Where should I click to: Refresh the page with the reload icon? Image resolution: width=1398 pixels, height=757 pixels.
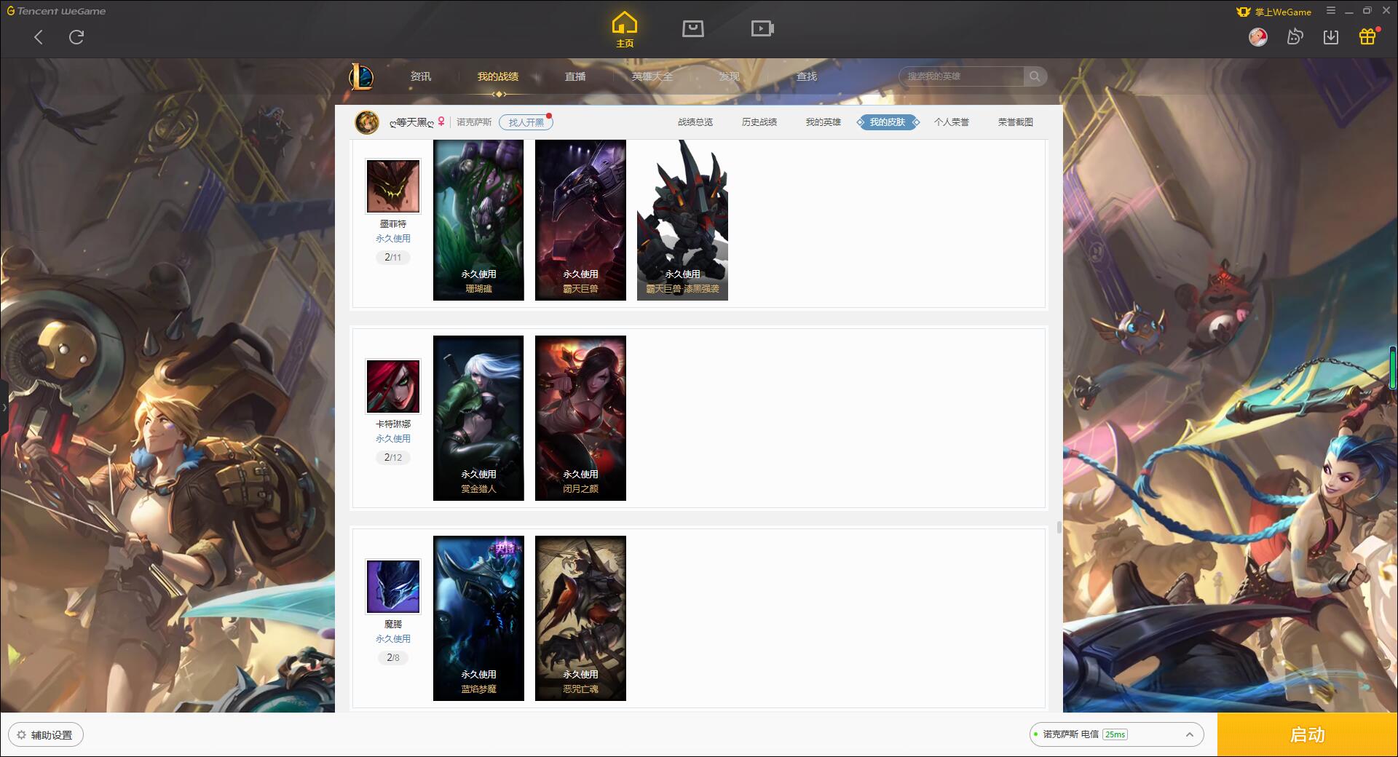[x=76, y=37]
